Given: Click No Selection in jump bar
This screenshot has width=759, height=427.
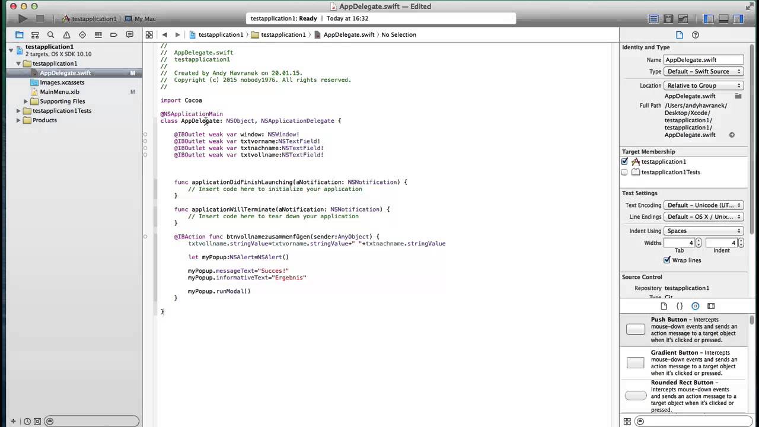Looking at the screenshot, I should point(398,35).
